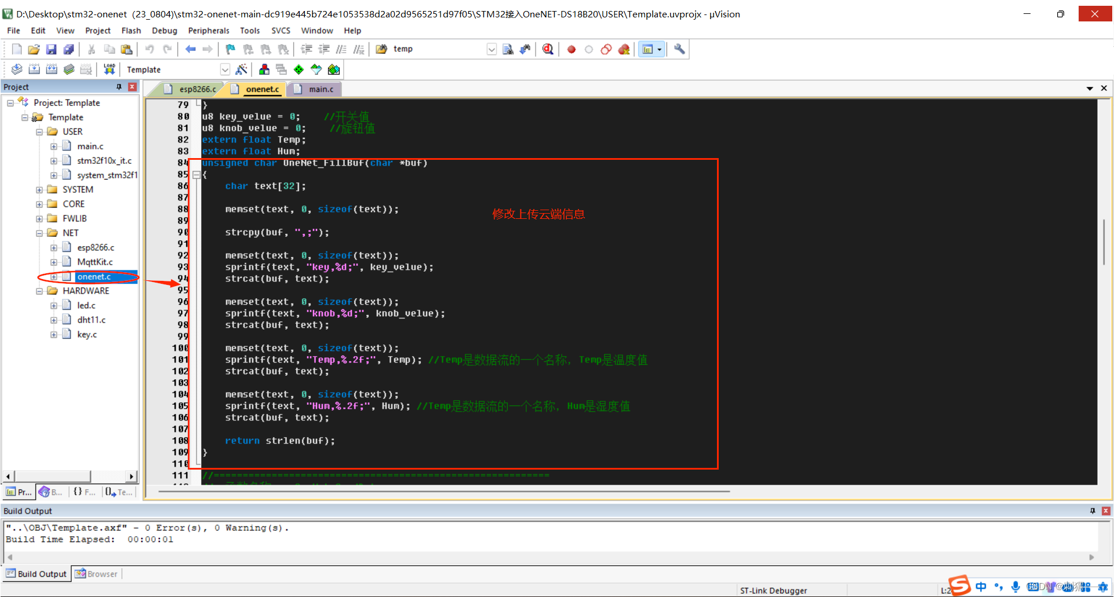Click project panel scroll right arrow
This screenshot has height=597, width=1114.
point(132,477)
